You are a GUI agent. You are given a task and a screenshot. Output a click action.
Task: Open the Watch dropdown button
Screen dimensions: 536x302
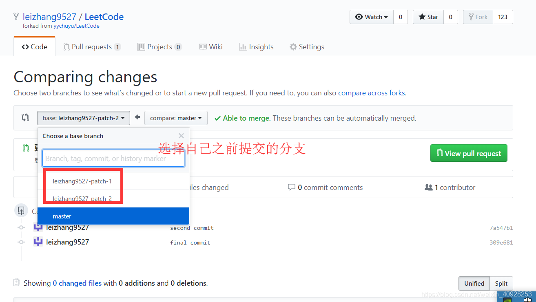tap(372, 17)
